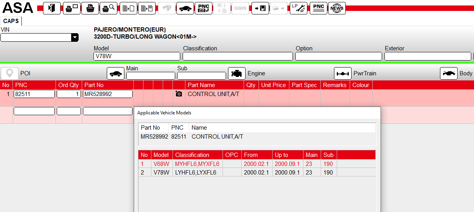Click the Option input field
Image resolution: width=474 pixels, height=212 pixels.
tap(339, 56)
